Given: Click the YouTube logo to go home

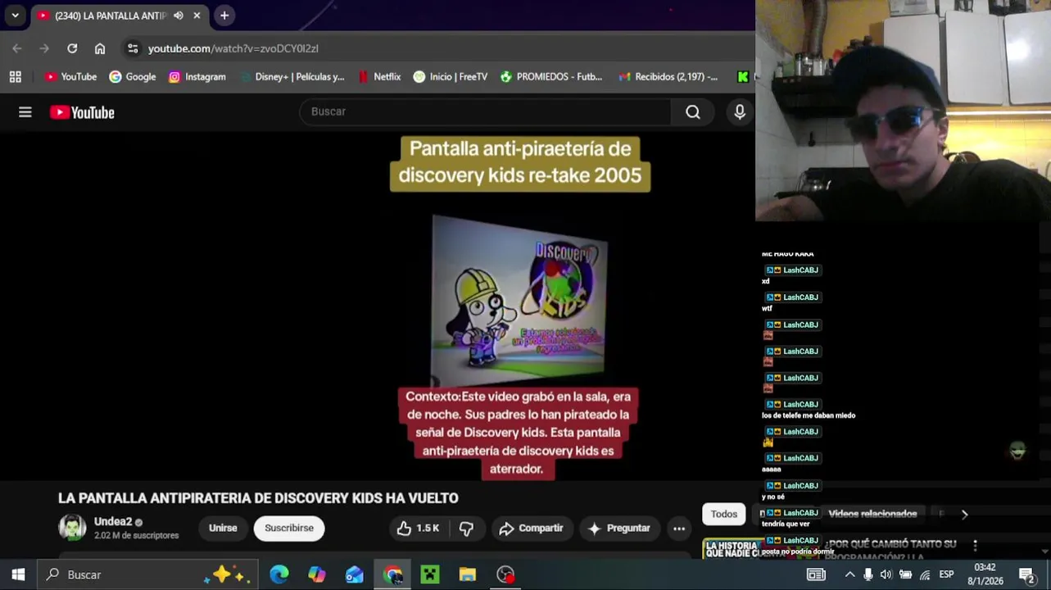Looking at the screenshot, I should 82,112.
